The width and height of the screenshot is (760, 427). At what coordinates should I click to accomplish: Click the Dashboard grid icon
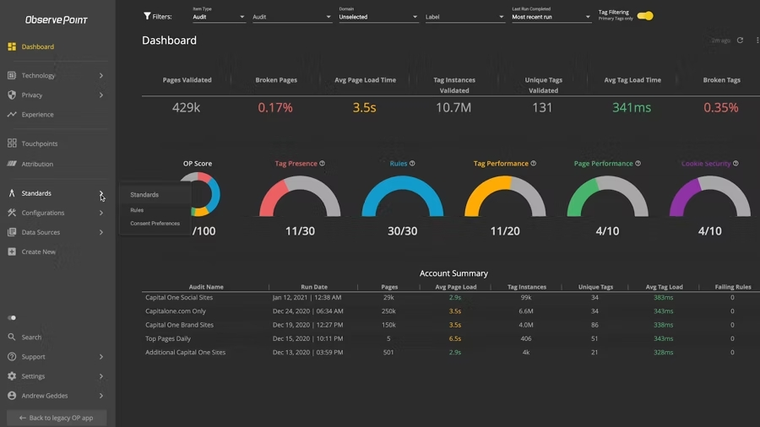12,46
